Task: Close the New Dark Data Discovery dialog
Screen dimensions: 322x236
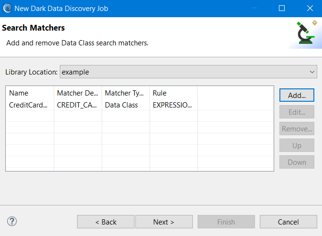Action: pyautogui.click(x=310, y=9)
